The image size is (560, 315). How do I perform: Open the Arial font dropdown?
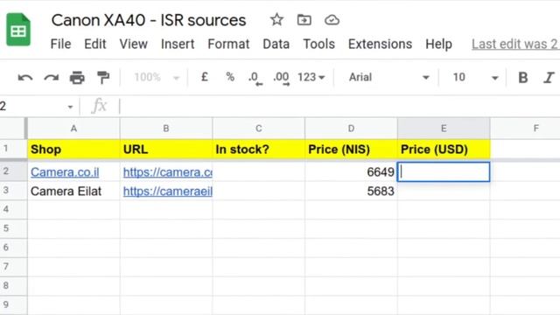tap(388, 77)
